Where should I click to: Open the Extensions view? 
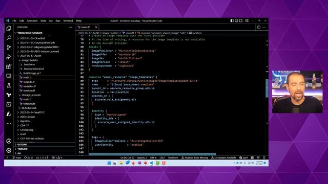9,66
